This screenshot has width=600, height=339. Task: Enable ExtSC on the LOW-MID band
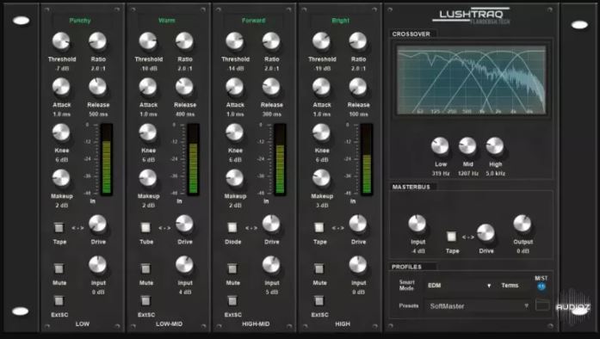click(x=145, y=301)
